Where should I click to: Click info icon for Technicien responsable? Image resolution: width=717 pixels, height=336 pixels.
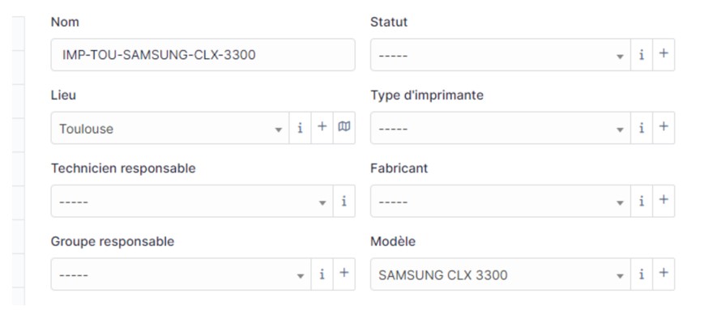point(344,202)
